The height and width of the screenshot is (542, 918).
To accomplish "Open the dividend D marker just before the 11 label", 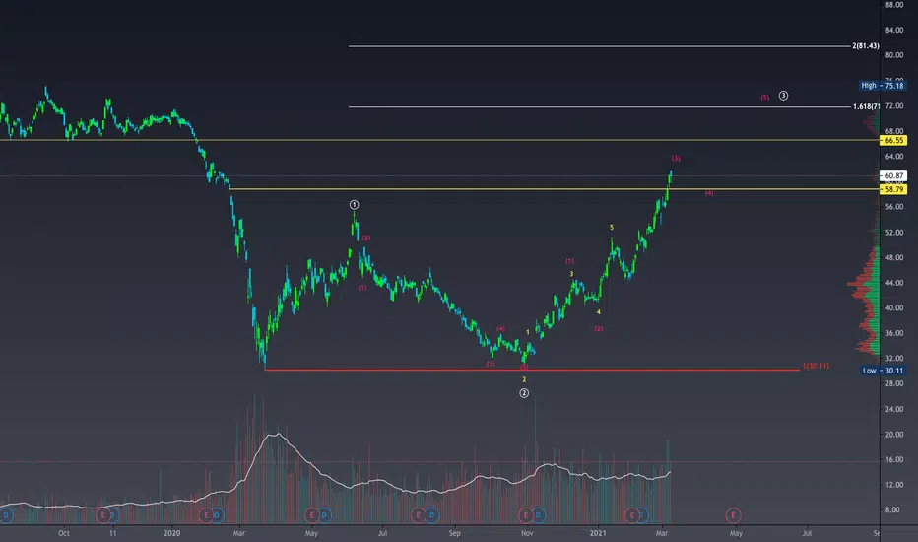I will coord(113,515).
